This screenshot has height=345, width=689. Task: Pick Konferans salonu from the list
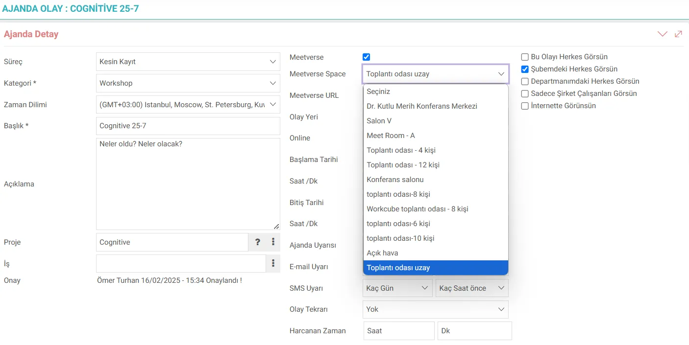(436, 180)
